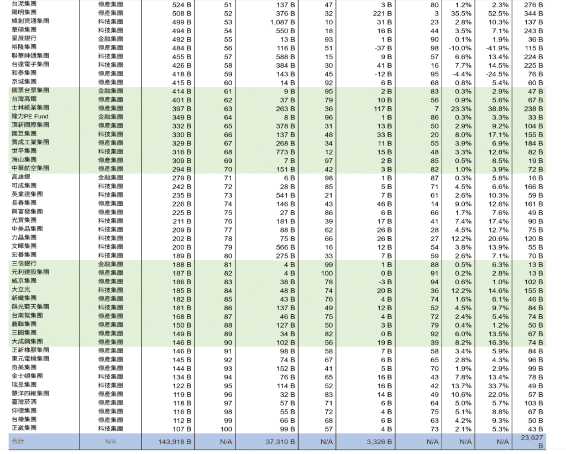Viewport: 566px width, 454px height.
Task: Click the 長春集團 row label
Action: (x=24, y=203)
